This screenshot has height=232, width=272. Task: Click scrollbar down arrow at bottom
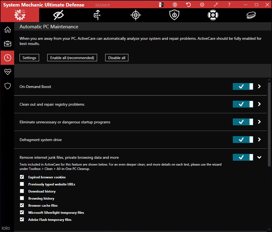click(269, 229)
